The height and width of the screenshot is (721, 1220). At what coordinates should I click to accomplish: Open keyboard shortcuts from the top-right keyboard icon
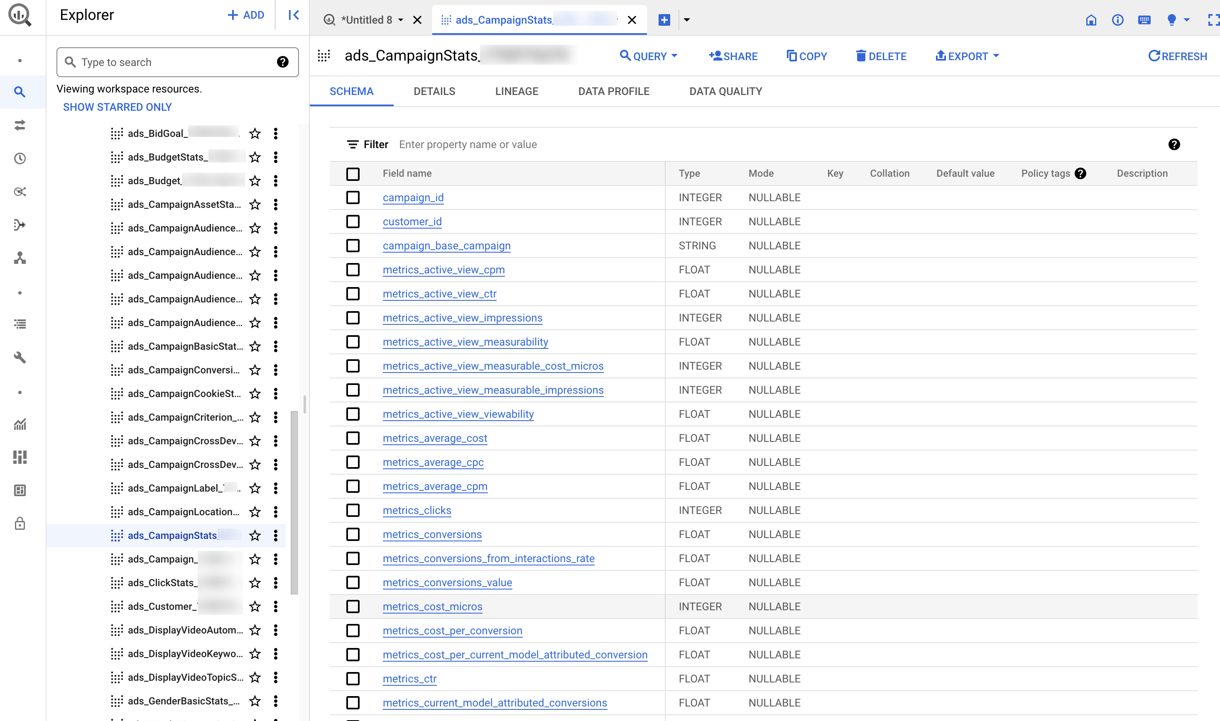[1144, 20]
